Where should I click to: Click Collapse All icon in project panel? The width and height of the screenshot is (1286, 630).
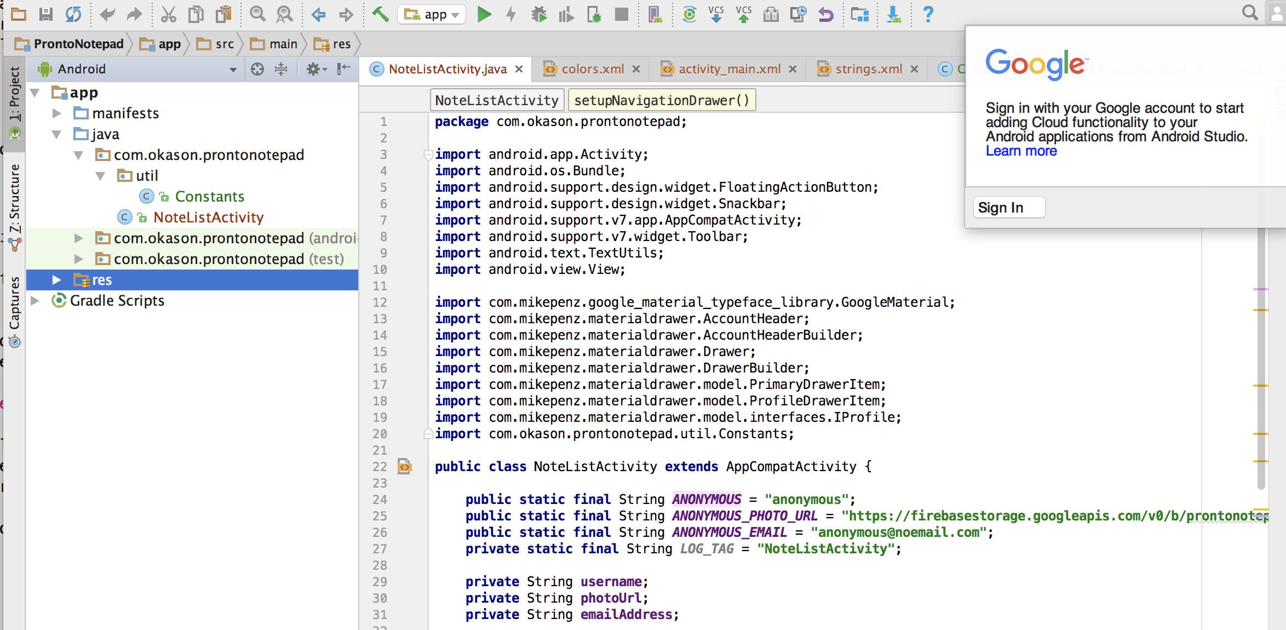281,69
